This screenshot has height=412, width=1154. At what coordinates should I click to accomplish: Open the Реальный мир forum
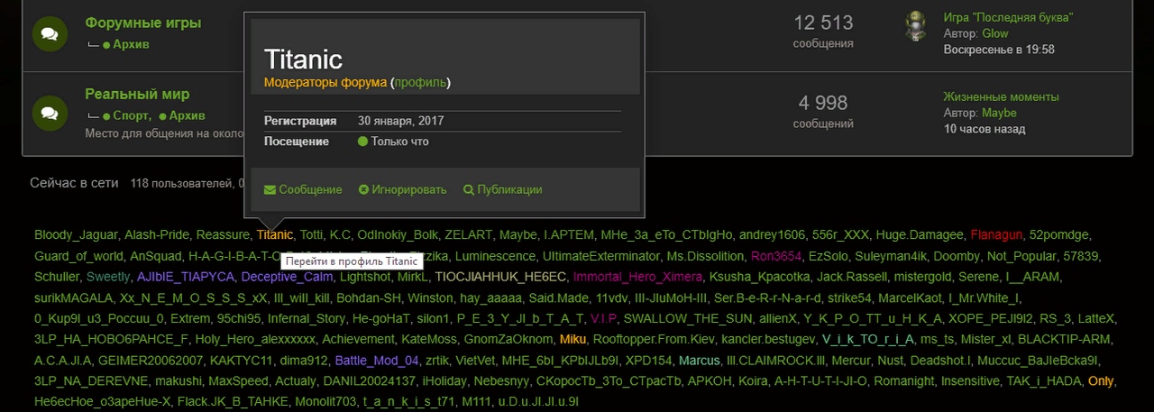[137, 94]
